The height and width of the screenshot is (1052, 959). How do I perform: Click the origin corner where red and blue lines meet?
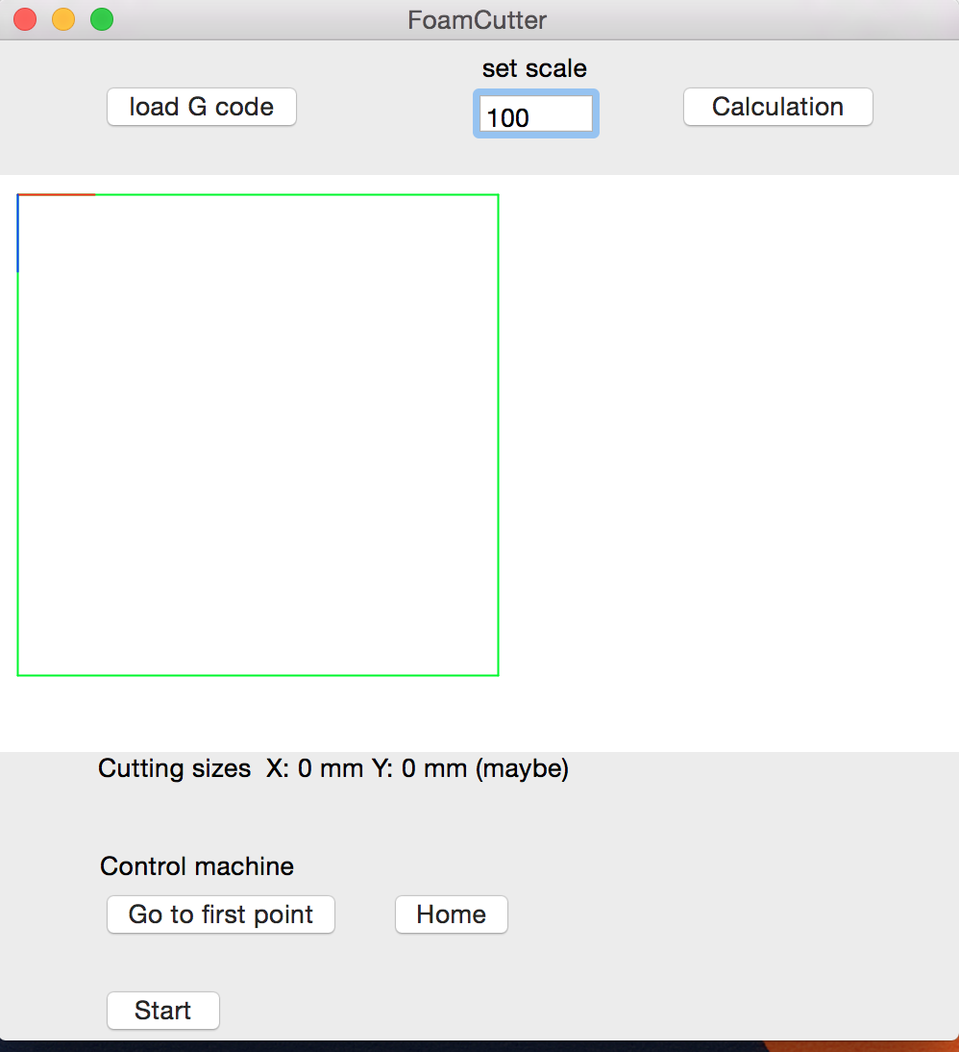(x=18, y=195)
